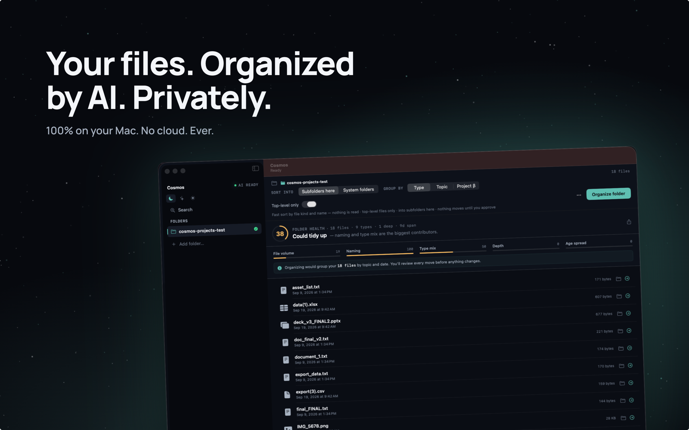
Task: Group by Project β
Action: pyautogui.click(x=466, y=186)
